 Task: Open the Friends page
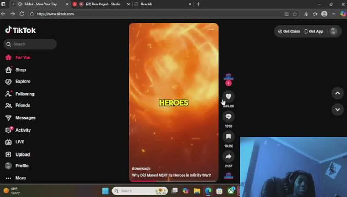18,105
